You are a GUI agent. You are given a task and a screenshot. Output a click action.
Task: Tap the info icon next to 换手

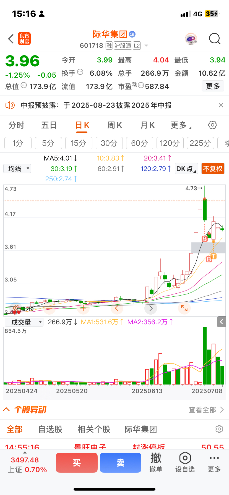coord(80,72)
